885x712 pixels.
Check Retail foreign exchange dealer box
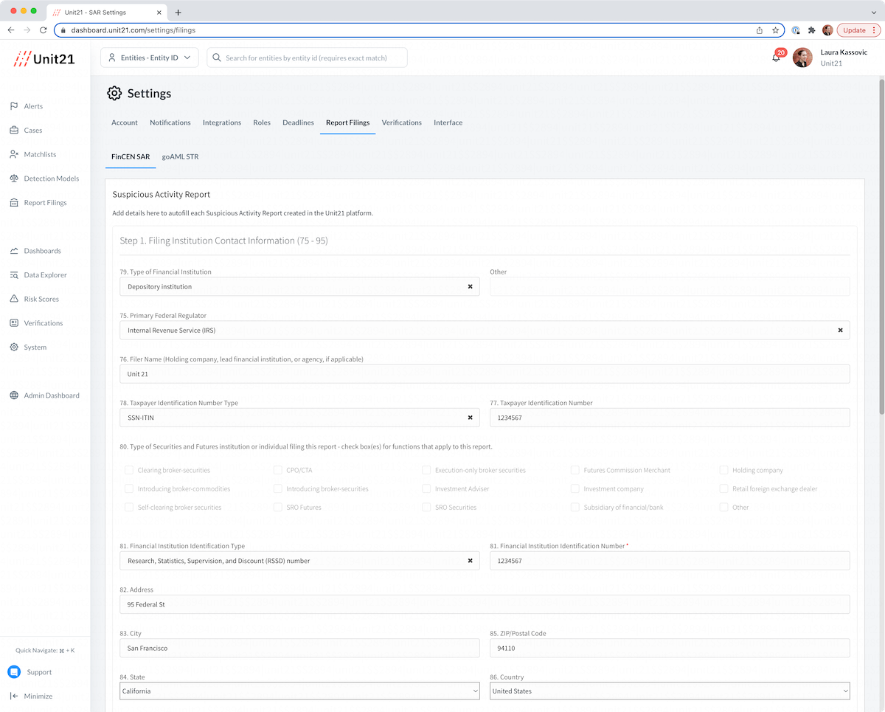click(x=724, y=488)
